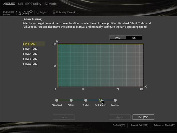This screenshot has height=133, width=177.
Task: Click the Q-Fan Tuning heading
Action: [32, 19]
